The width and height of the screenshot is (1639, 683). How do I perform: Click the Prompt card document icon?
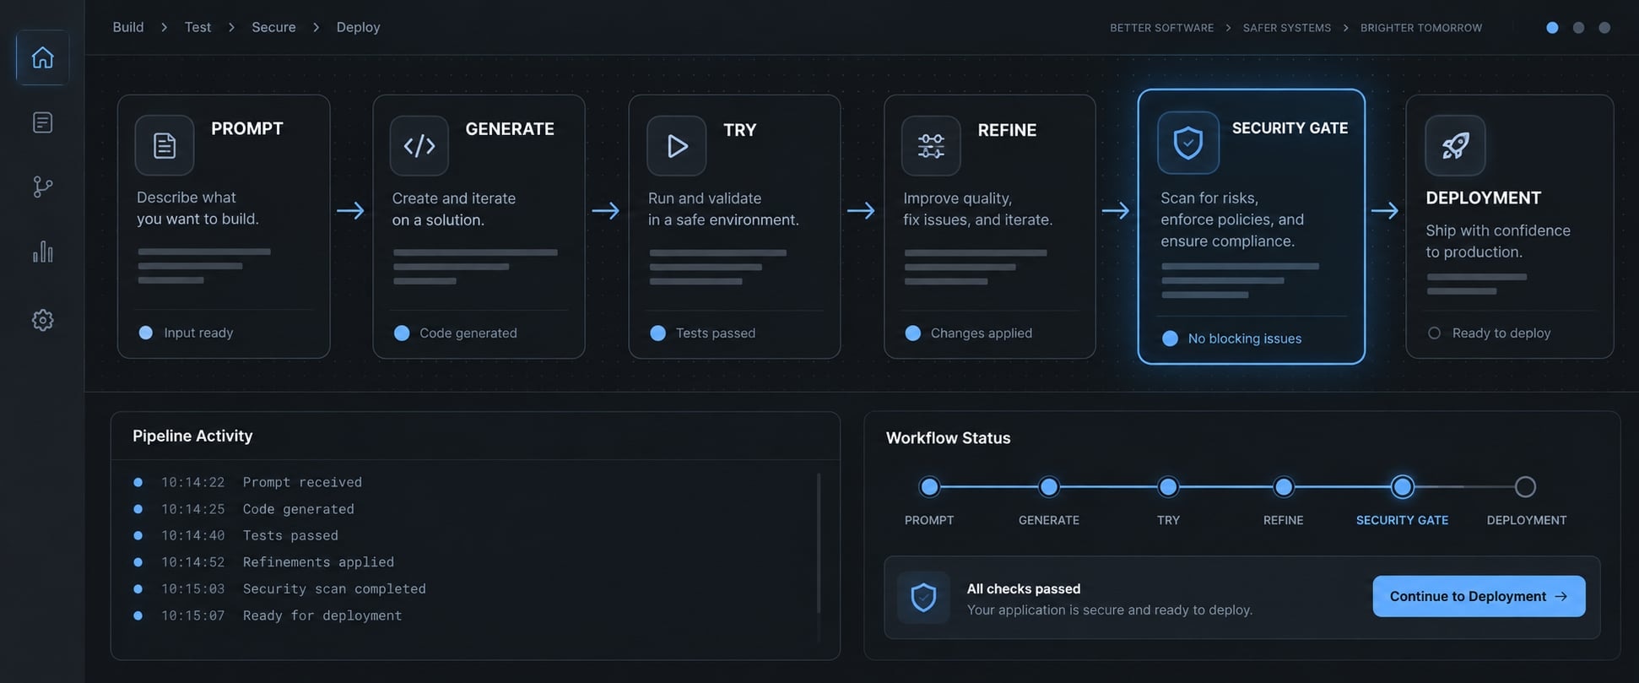(165, 145)
